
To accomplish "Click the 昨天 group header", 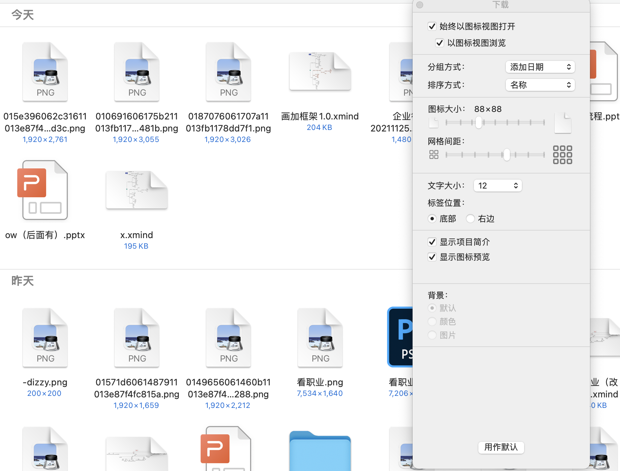I will click(23, 281).
